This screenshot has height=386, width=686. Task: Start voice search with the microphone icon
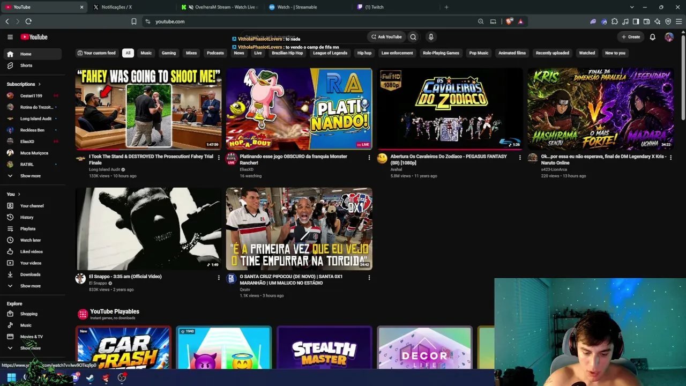click(x=431, y=37)
